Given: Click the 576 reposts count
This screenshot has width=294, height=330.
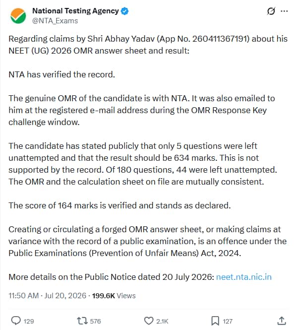Looking at the screenshot, I should click(96, 321).
